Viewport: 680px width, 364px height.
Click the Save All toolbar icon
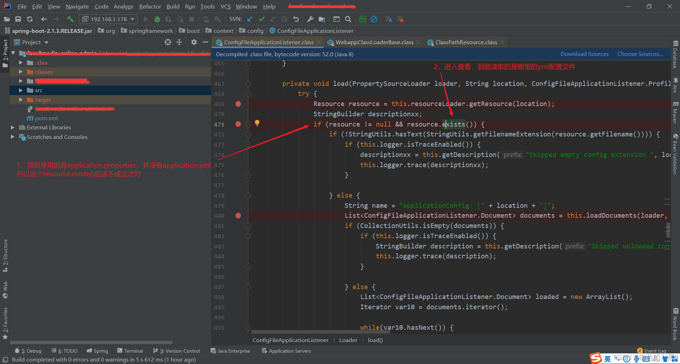click(x=18, y=19)
